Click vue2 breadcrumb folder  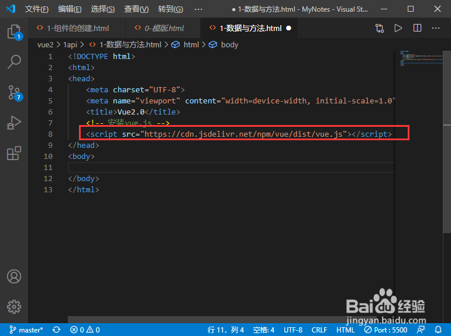[45, 45]
